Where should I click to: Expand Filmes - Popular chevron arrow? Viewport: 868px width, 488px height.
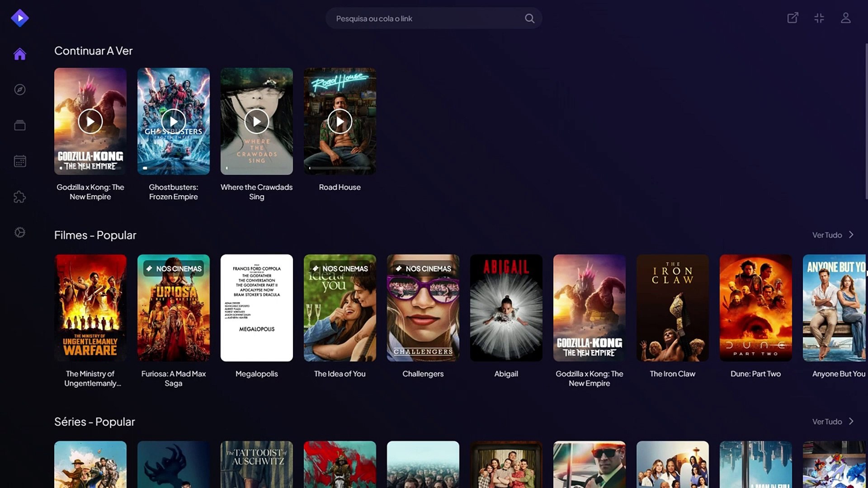pos(851,235)
